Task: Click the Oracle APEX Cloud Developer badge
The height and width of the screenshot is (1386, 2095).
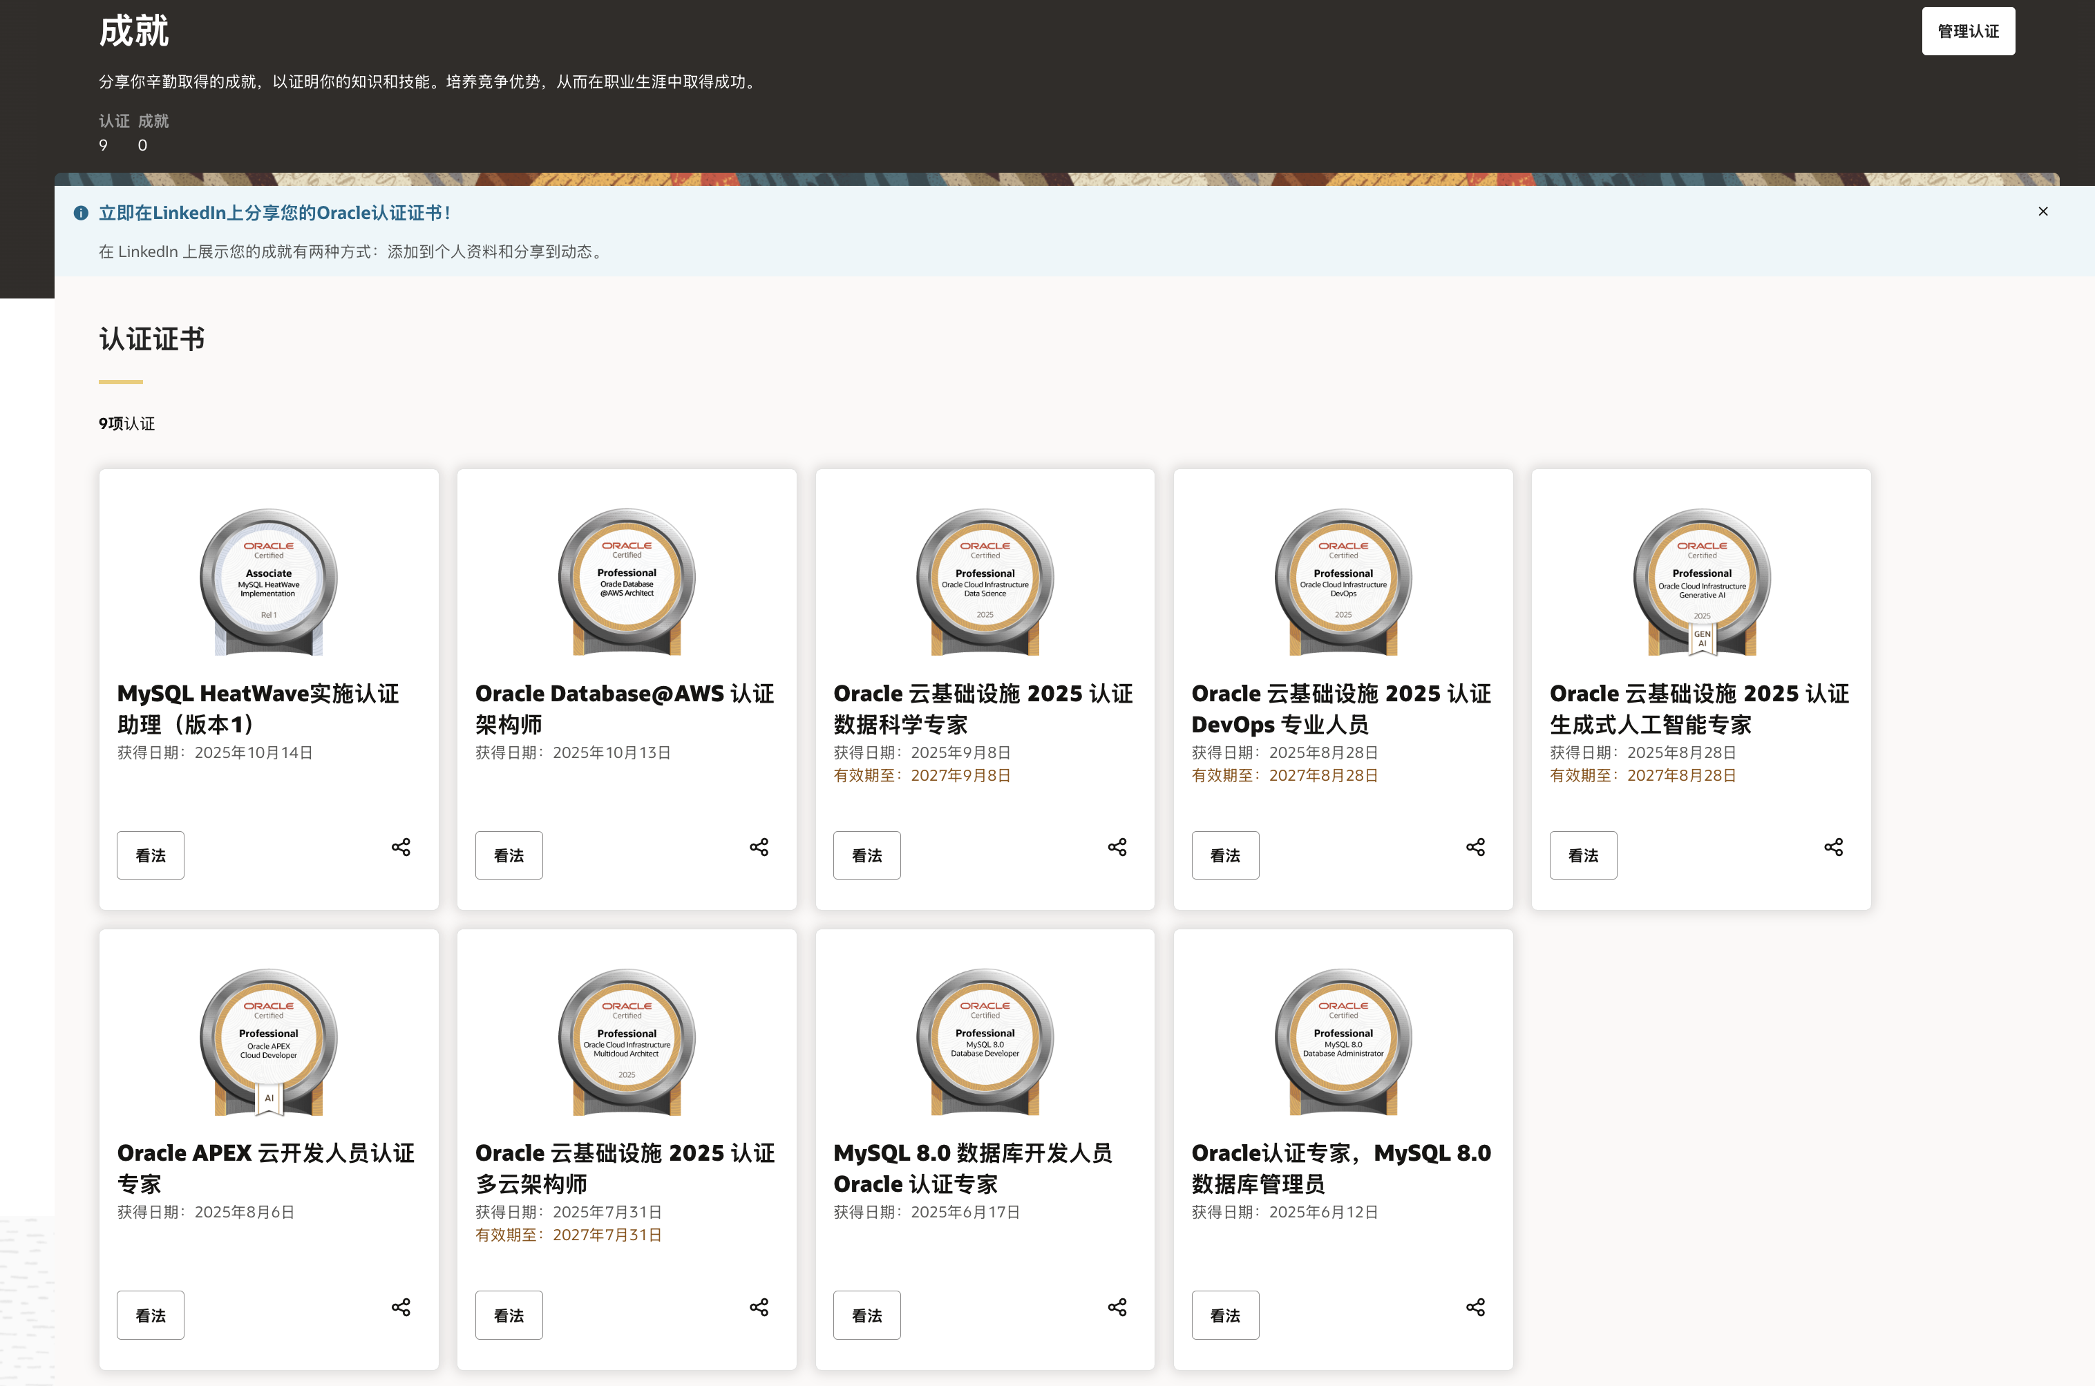Action: coord(269,1041)
